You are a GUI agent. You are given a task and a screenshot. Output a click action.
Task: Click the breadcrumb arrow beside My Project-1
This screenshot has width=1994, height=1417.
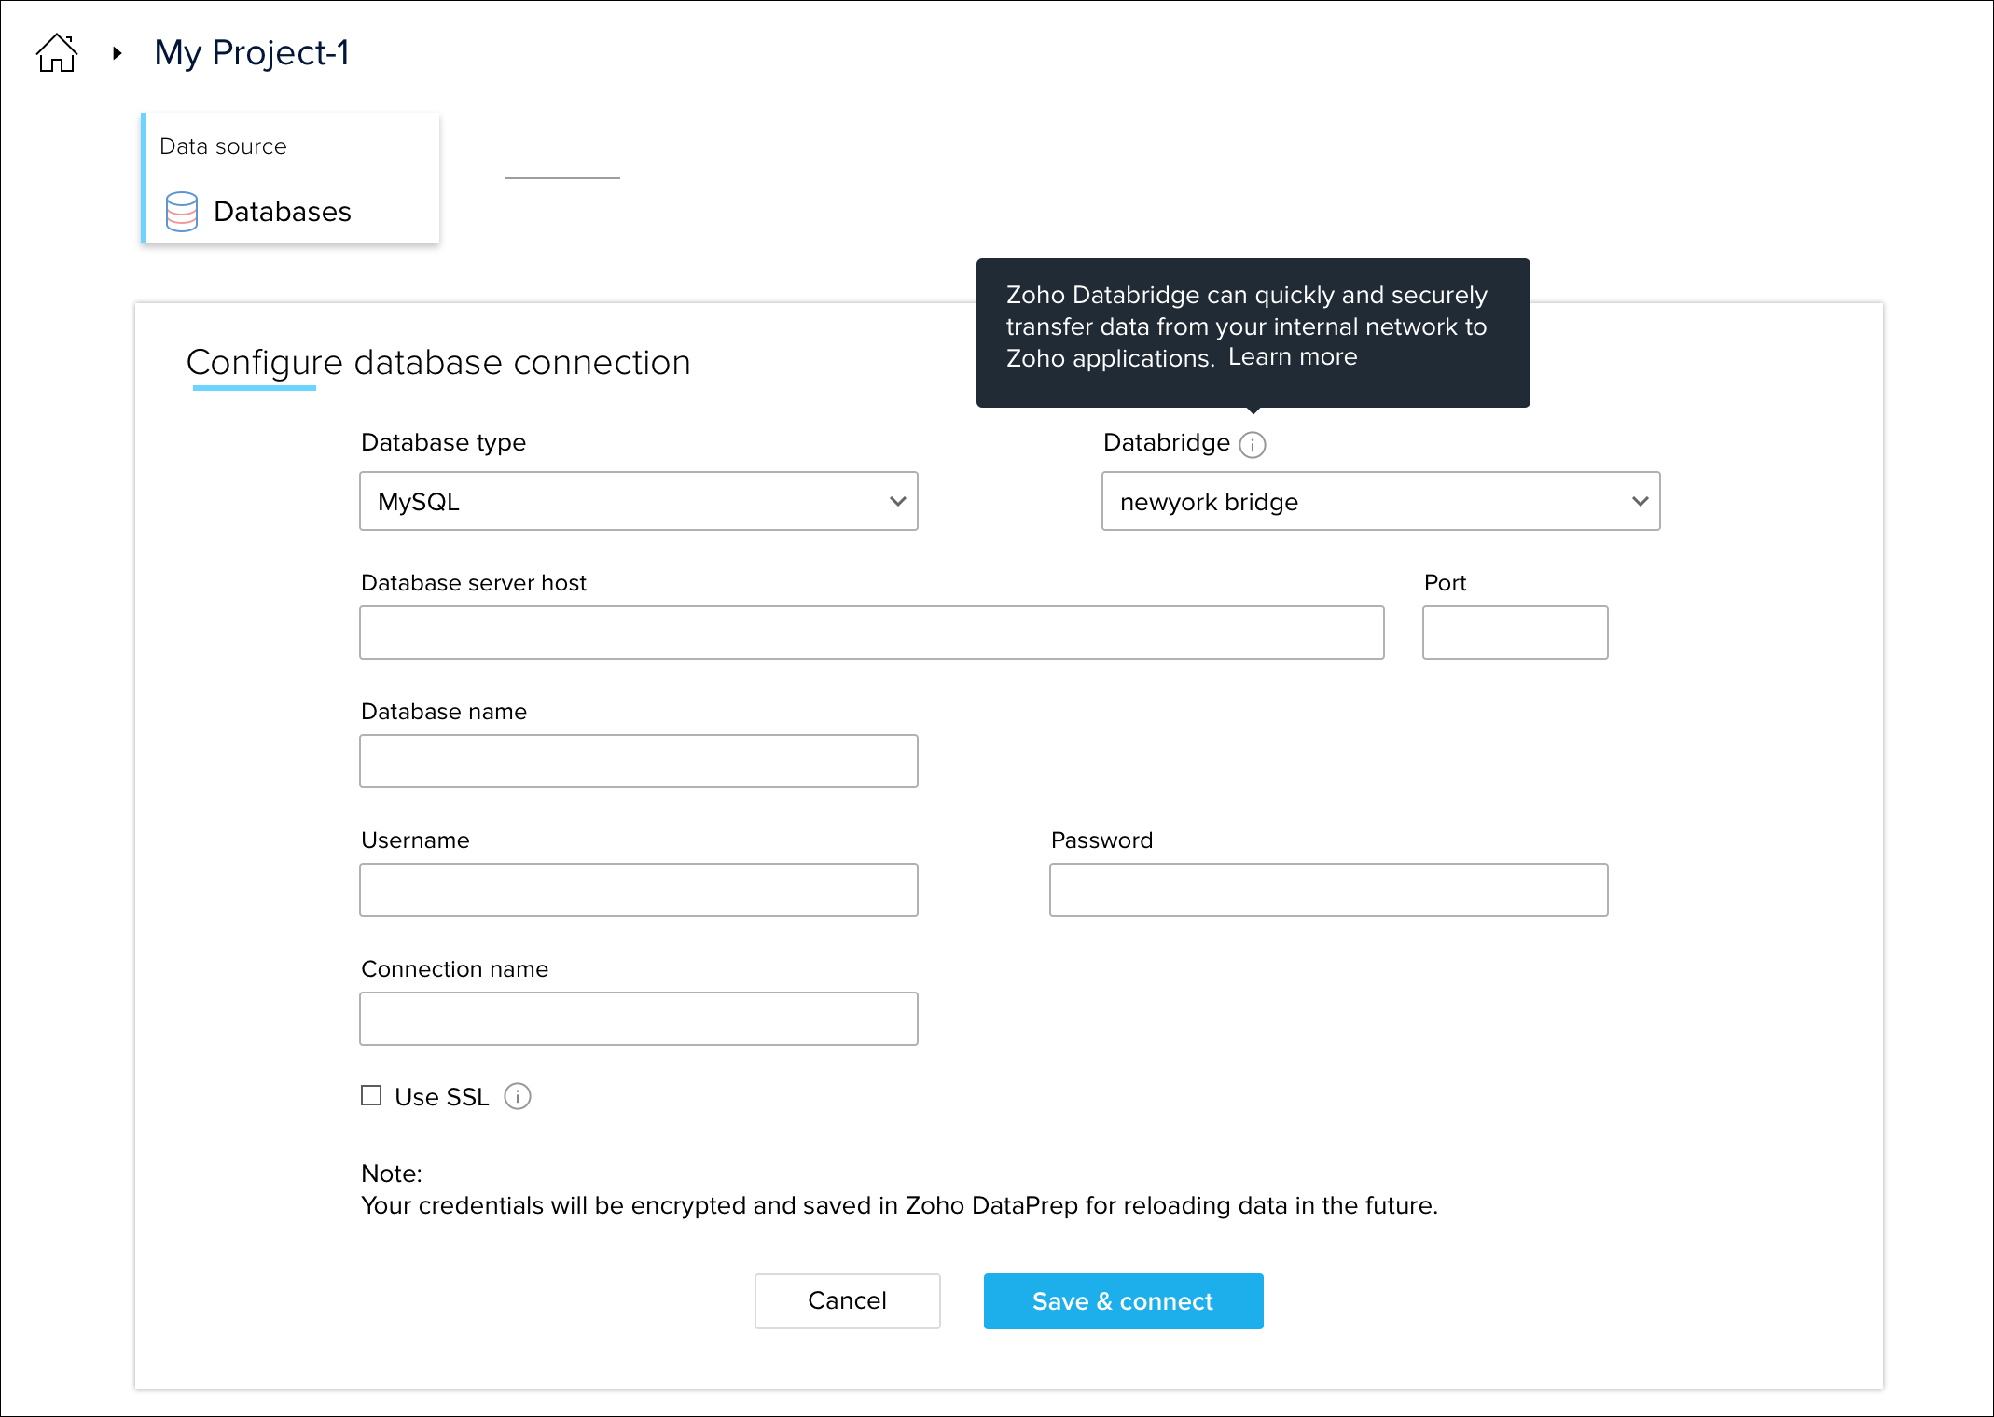coord(118,53)
